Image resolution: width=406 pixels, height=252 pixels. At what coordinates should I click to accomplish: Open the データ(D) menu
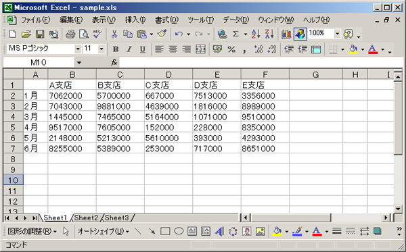[236, 20]
